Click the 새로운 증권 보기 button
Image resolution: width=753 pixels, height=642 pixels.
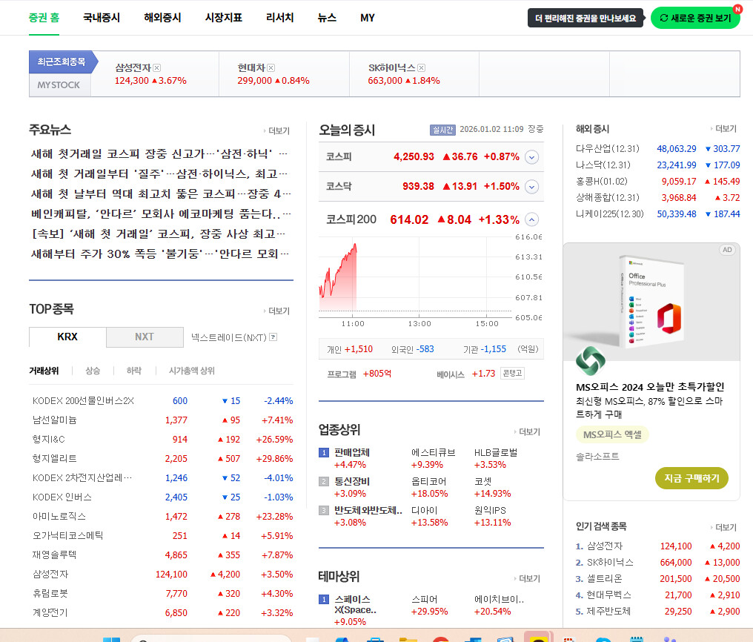pos(695,18)
